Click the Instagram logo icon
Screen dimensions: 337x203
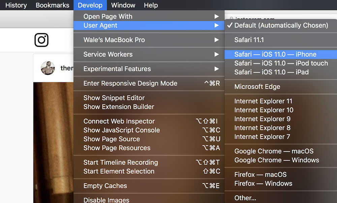tap(41, 40)
